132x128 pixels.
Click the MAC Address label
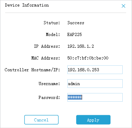tap(46, 58)
